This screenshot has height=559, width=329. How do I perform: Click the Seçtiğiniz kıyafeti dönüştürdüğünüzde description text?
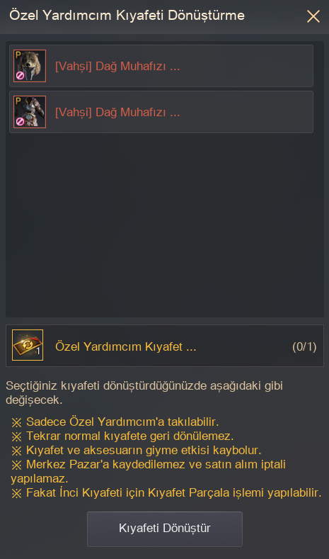click(x=144, y=393)
